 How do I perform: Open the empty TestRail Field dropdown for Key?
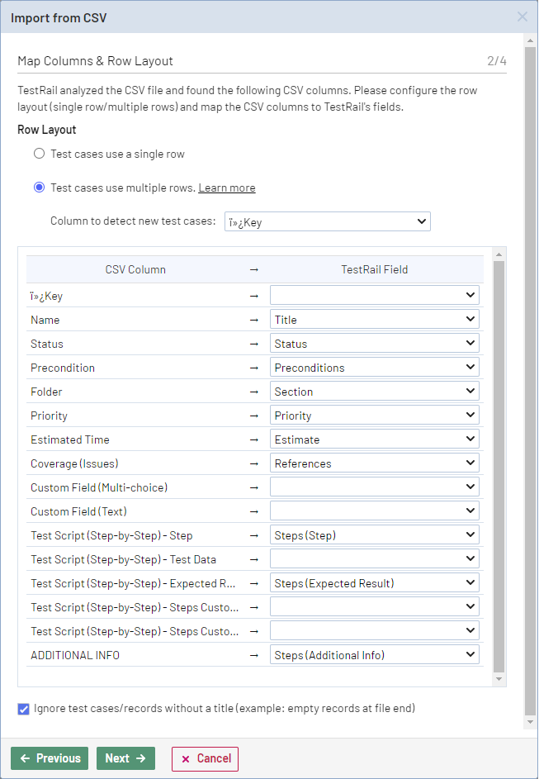(374, 294)
